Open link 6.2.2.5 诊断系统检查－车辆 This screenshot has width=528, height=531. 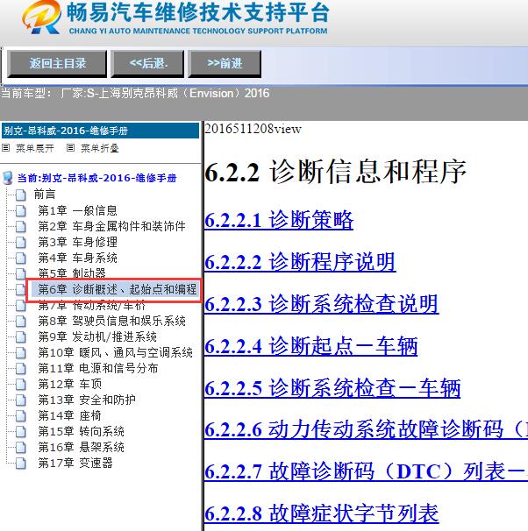332,388
